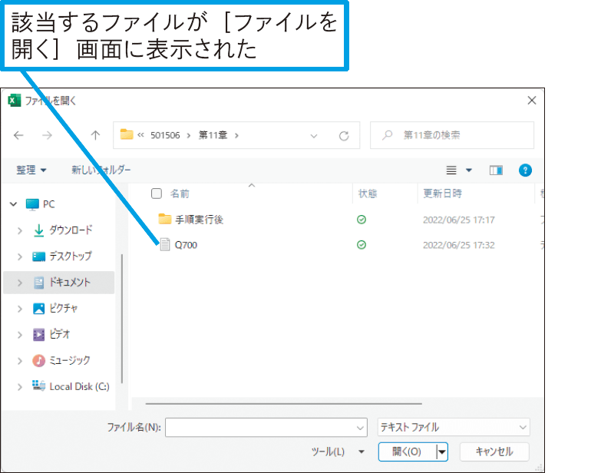601x473 pixels.
Task: Expand the ドキュメント tree node
Action: click(20, 283)
